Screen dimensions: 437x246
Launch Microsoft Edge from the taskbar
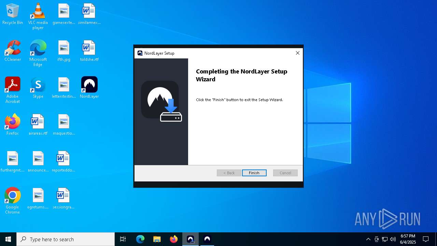point(140,239)
